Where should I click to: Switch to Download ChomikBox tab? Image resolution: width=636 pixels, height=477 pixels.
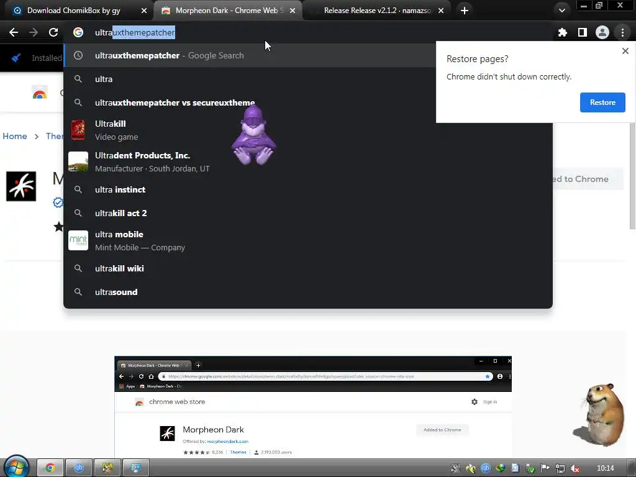click(x=76, y=11)
